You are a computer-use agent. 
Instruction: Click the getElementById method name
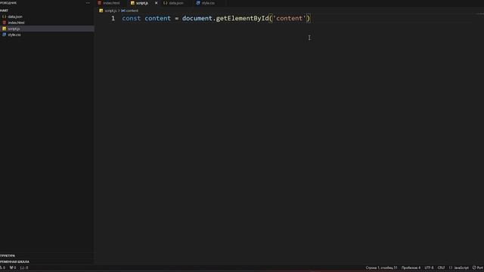click(242, 18)
